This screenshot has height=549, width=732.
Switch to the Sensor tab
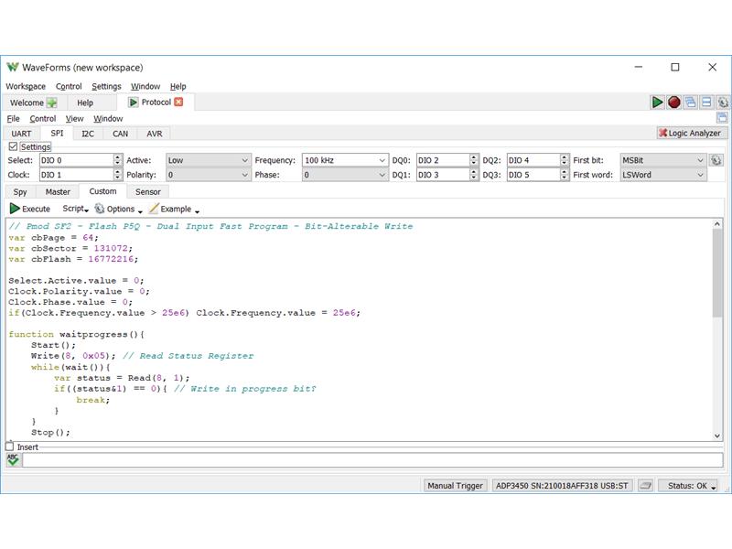click(x=148, y=192)
